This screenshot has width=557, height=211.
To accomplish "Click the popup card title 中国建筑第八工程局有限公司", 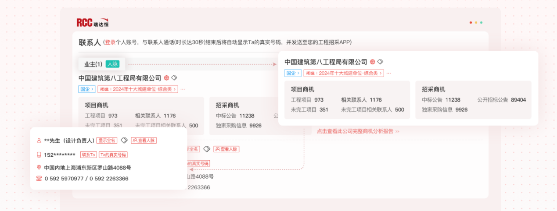I will [326, 62].
